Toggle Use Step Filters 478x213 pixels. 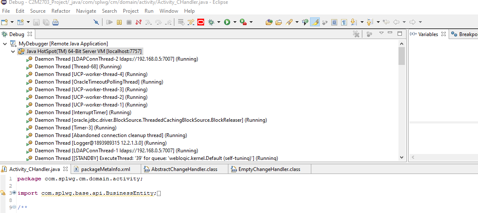[191, 22]
